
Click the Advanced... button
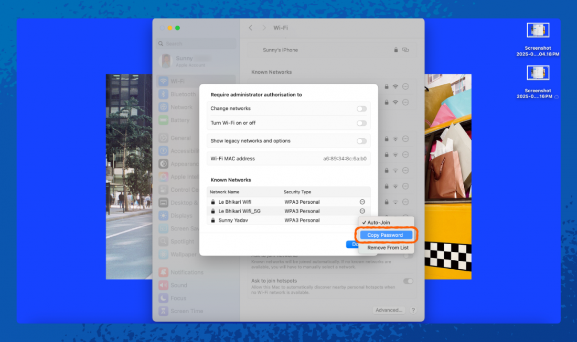389,310
